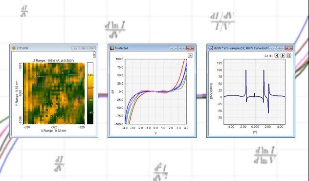Click the '0 selected' window title text
This screenshot has height=181, width=309.
coord(121,48)
